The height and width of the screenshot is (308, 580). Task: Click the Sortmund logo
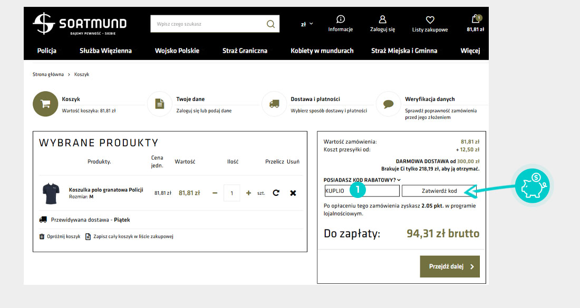tap(80, 24)
